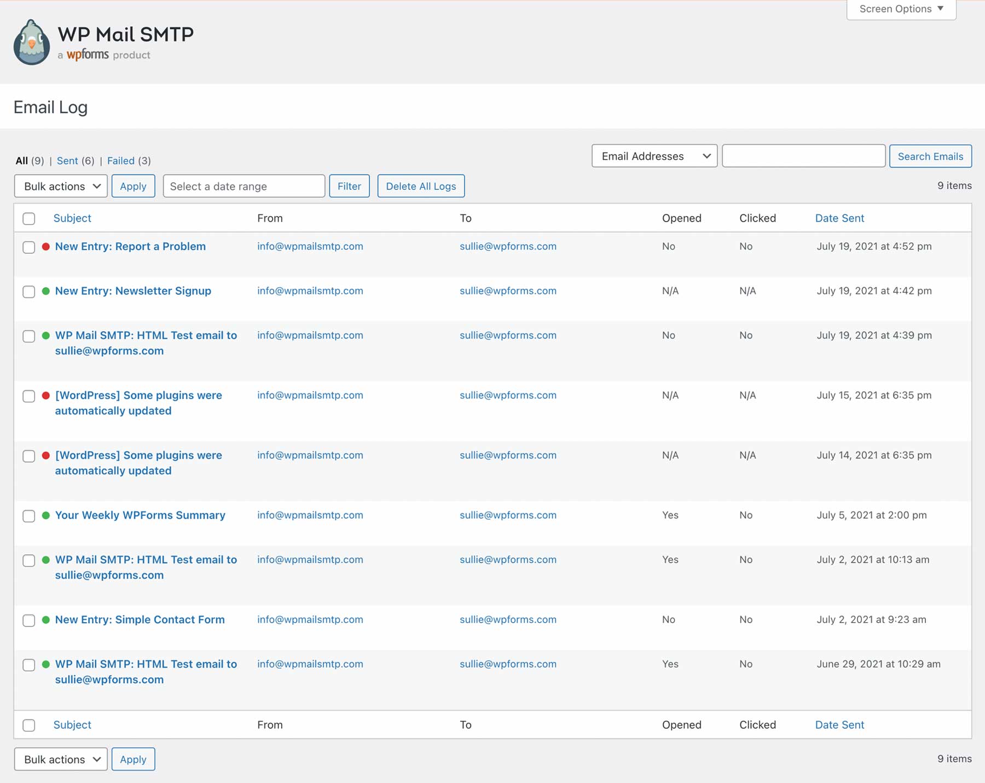Click the green status dot for New Entry: Newsletter Signup
The image size is (985, 783).
pos(45,292)
